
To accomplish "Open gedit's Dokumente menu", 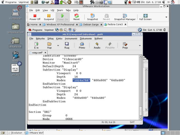I will click(86, 39).
